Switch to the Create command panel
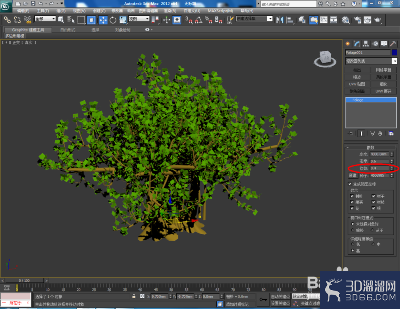Viewport: 400px width, 309px height. (x=348, y=44)
